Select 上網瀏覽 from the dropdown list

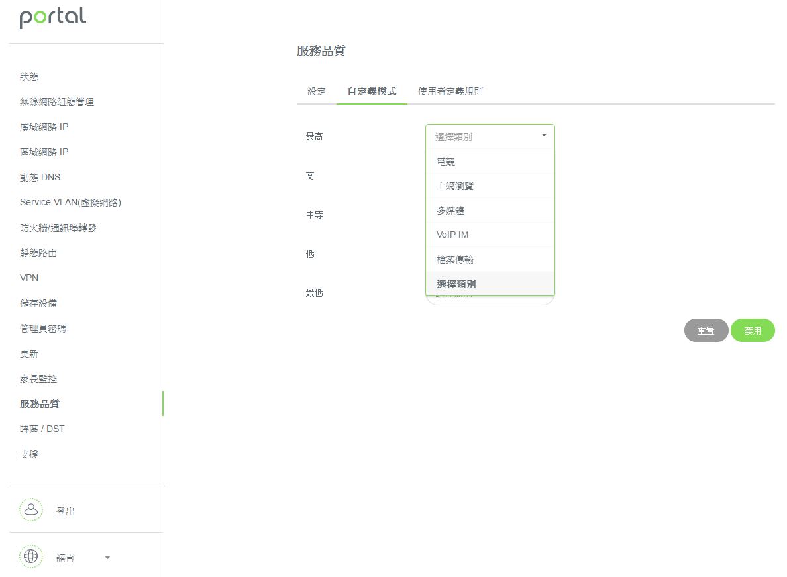pyautogui.click(x=490, y=186)
